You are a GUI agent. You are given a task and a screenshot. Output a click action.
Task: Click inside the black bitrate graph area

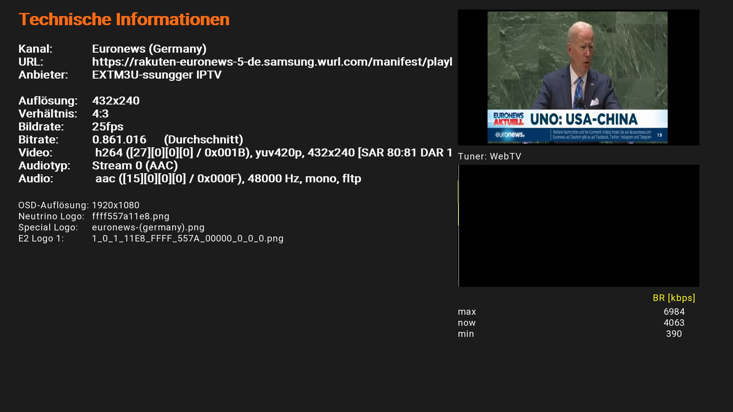[579, 226]
